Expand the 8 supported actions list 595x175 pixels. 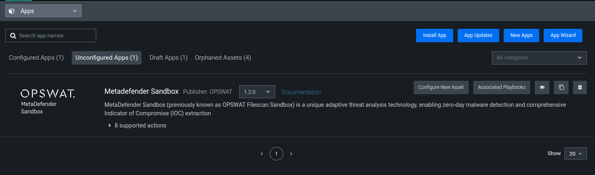tap(137, 125)
